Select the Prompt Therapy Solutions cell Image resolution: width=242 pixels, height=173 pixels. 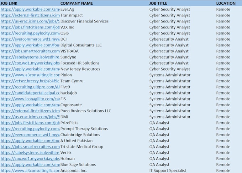[84, 129]
